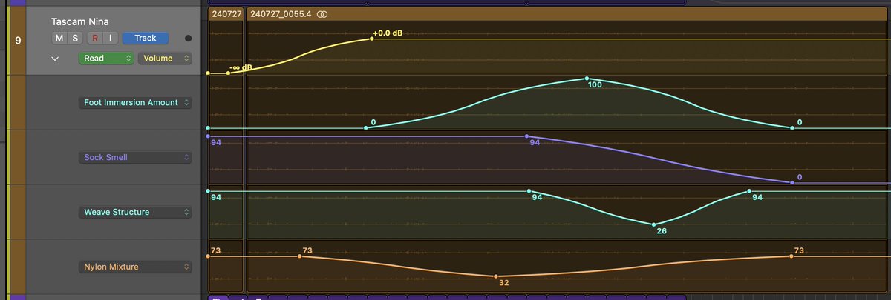Screen dimensions: 891x300
Task: Open the Foot Immersion Amount parameter dropdown
Action: pyautogui.click(x=135, y=102)
